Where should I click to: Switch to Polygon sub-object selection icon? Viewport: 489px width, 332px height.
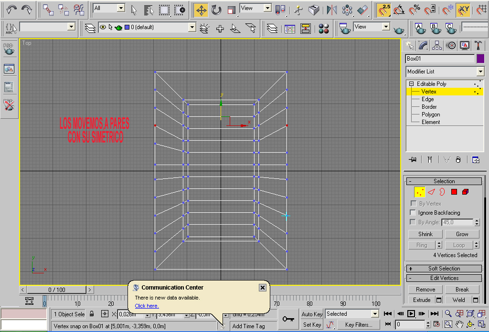click(454, 192)
